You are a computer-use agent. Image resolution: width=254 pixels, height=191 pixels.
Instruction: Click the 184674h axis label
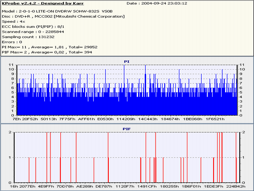click(x=170, y=119)
